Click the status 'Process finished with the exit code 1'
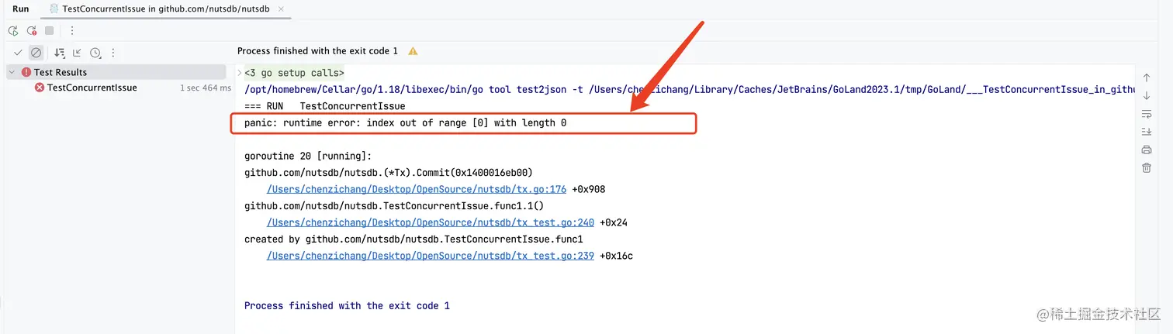 click(x=317, y=51)
